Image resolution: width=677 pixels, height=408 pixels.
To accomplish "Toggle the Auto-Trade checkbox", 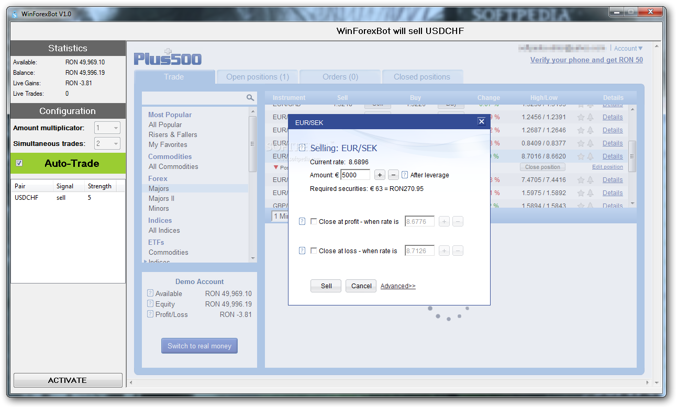I will (19, 163).
